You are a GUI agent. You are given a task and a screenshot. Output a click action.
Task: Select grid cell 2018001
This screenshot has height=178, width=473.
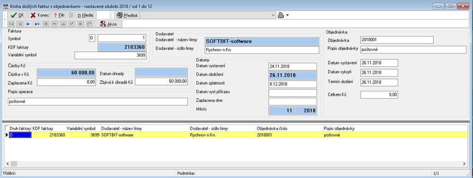point(289,135)
